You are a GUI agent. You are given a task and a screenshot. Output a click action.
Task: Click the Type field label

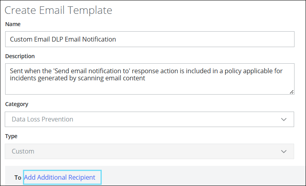pos(11,136)
